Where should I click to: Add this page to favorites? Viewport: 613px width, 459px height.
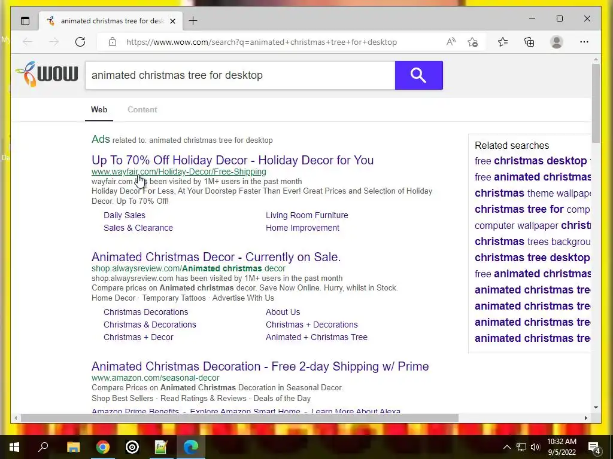(x=473, y=42)
